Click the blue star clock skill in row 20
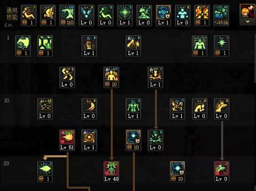 [178, 172]
